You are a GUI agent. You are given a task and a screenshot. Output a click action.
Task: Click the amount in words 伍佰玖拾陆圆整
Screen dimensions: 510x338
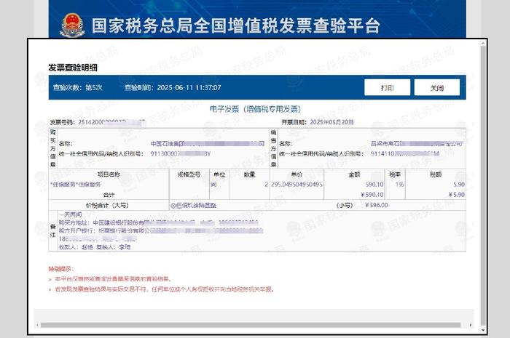pyautogui.click(x=194, y=205)
